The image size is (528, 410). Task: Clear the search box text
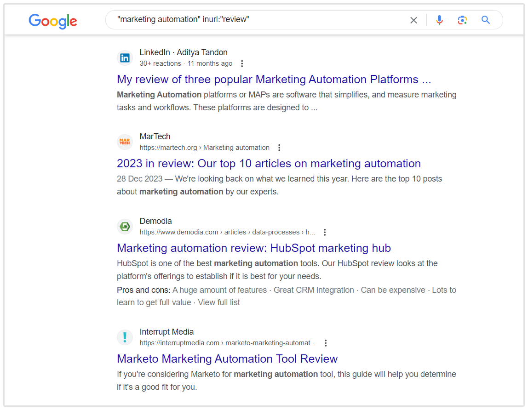[413, 20]
